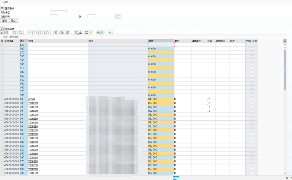Image resolution: width=292 pixels, height=180 pixels.
Task: Click the binoculars find icon in results toolbar
Action: 2,33
